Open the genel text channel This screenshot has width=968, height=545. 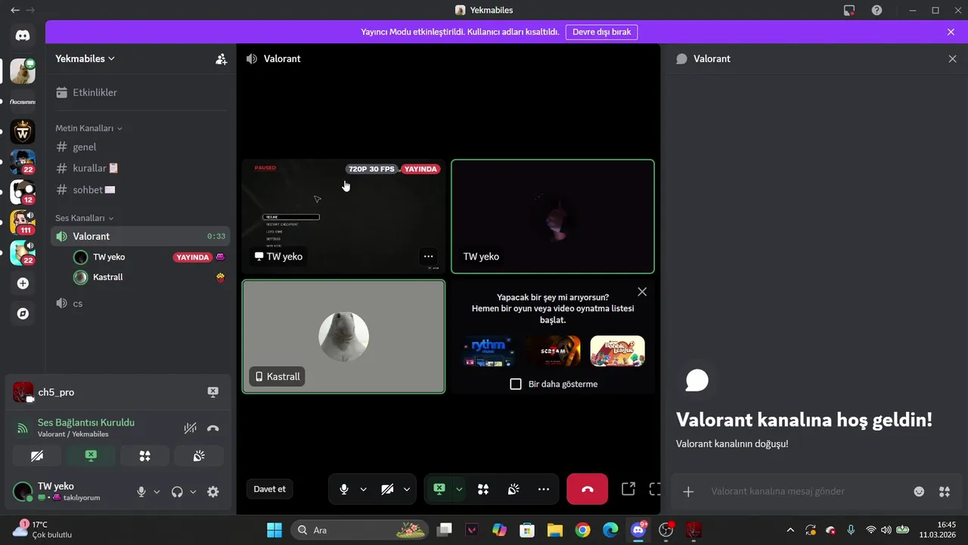141,147
